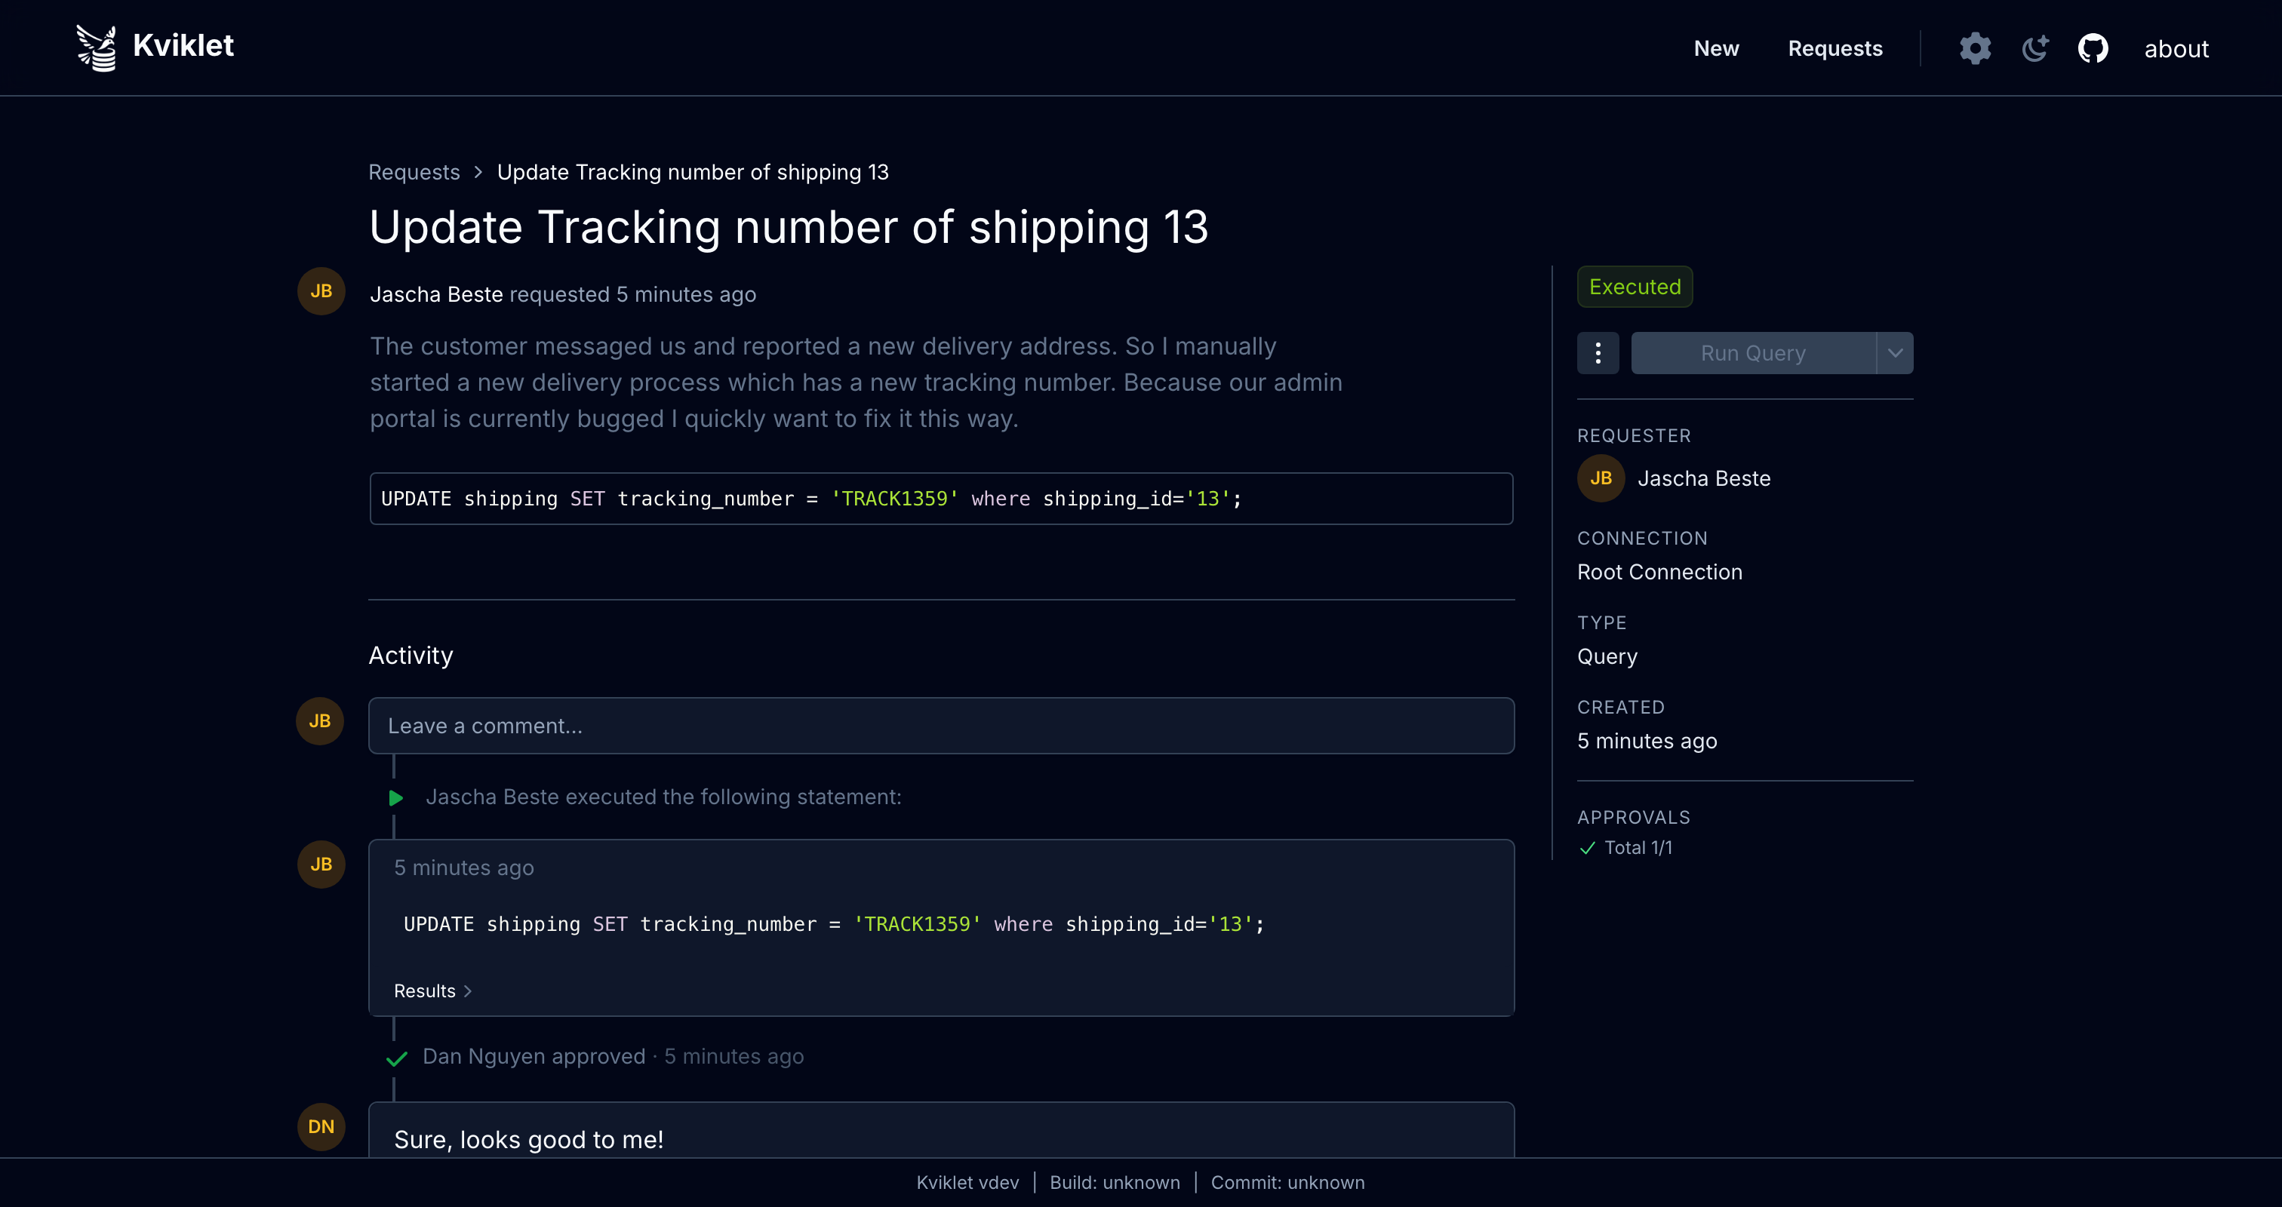The height and width of the screenshot is (1207, 2282).
Task: Click the JB avatar under REQUESTER
Action: coord(1601,478)
